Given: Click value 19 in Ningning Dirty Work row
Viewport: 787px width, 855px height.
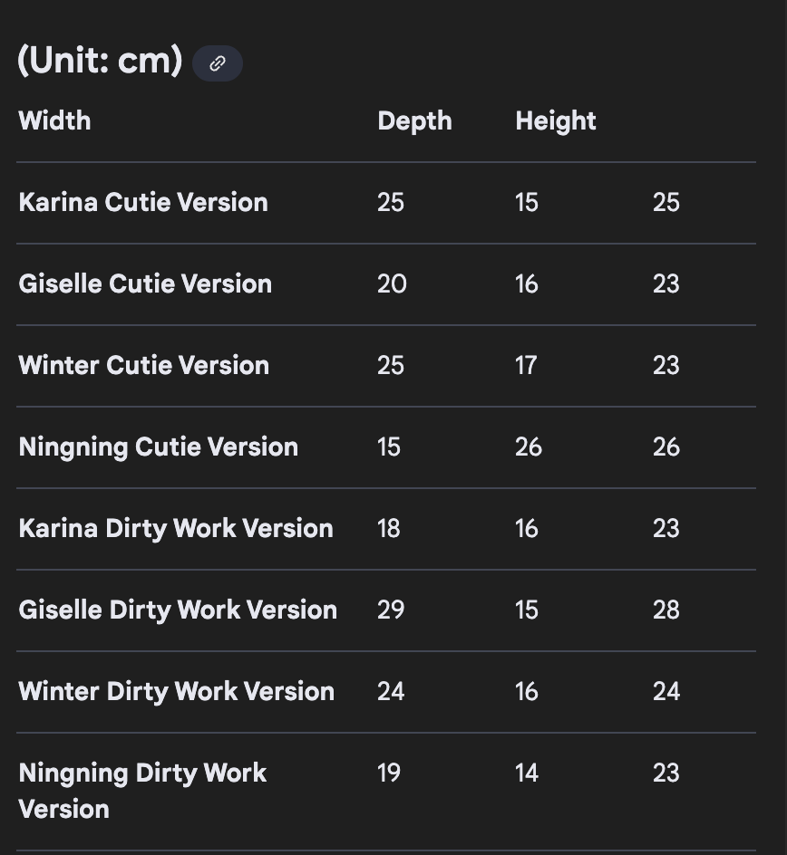Looking at the screenshot, I should (388, 773).
